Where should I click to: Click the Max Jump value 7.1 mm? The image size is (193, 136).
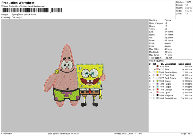[168, 55]
